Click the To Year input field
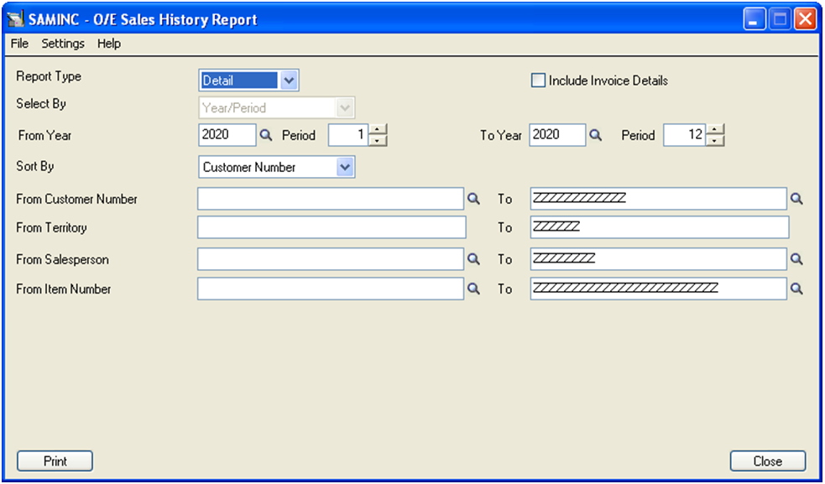825x484 pixels. pos(557,135)
